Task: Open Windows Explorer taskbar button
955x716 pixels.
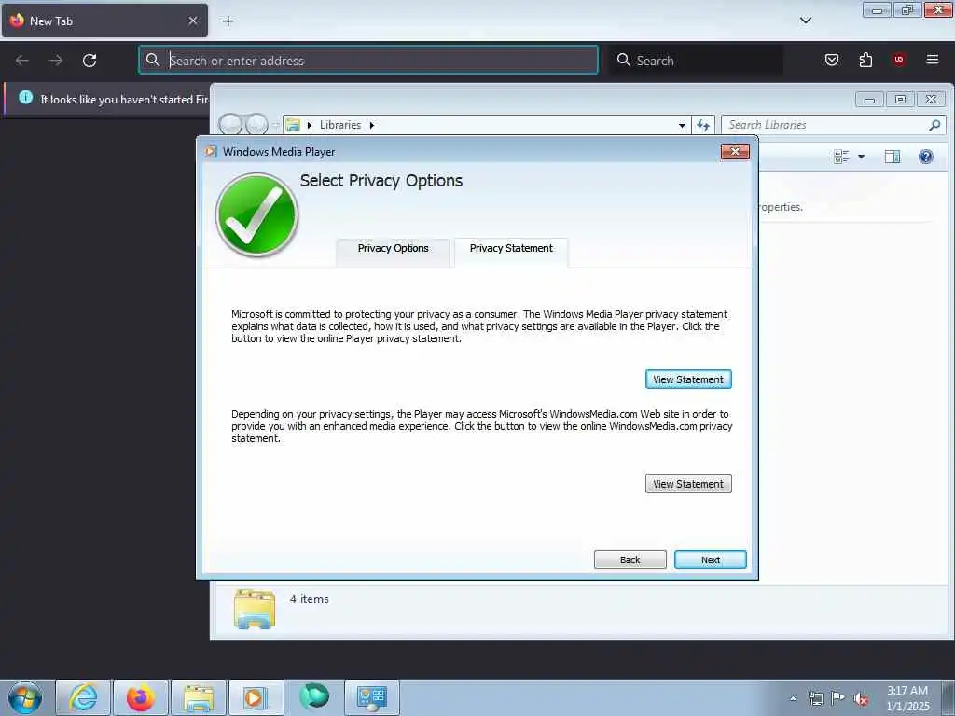Action: click(199, 697)
